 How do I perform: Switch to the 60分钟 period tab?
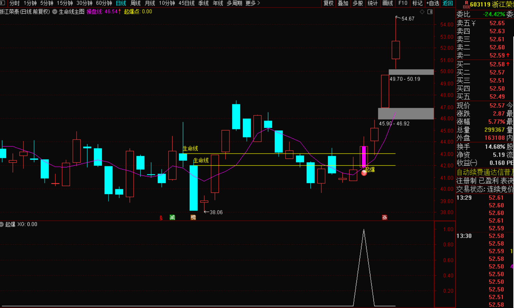[104, 3]
